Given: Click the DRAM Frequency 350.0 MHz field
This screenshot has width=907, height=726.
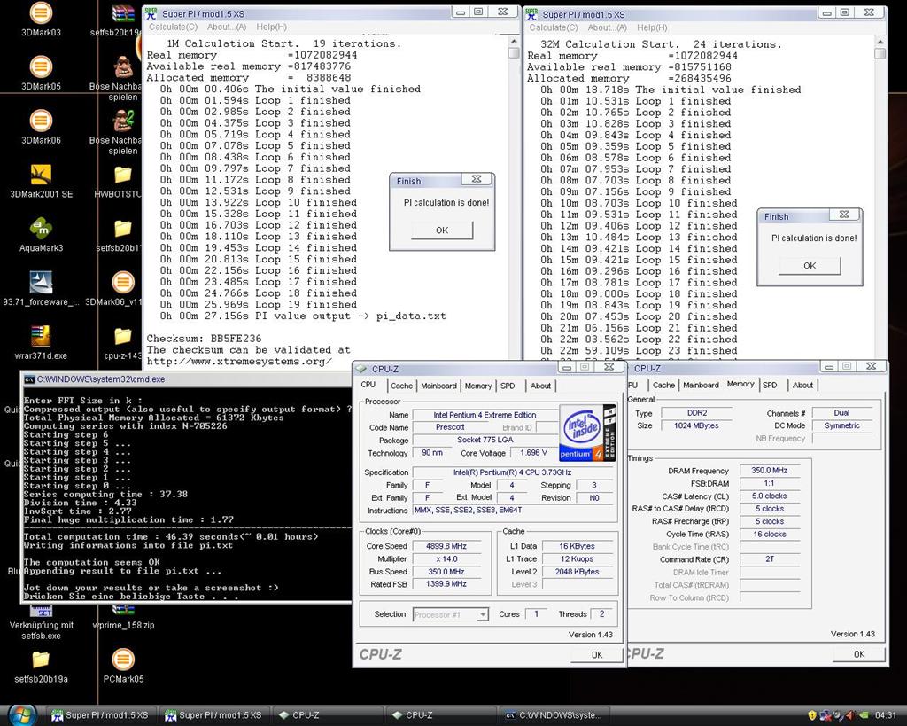Looking at the screenshot, I should [770, 471].
